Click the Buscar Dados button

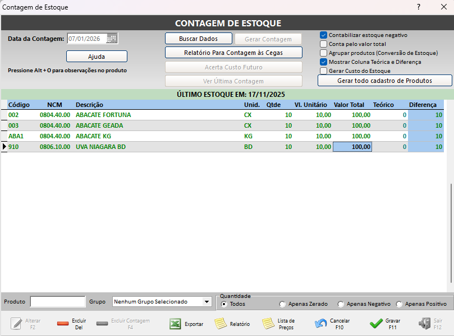(x=198, y=39)
